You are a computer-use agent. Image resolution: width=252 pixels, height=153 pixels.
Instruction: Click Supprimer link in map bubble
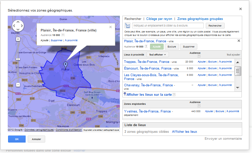coord(56,41)
